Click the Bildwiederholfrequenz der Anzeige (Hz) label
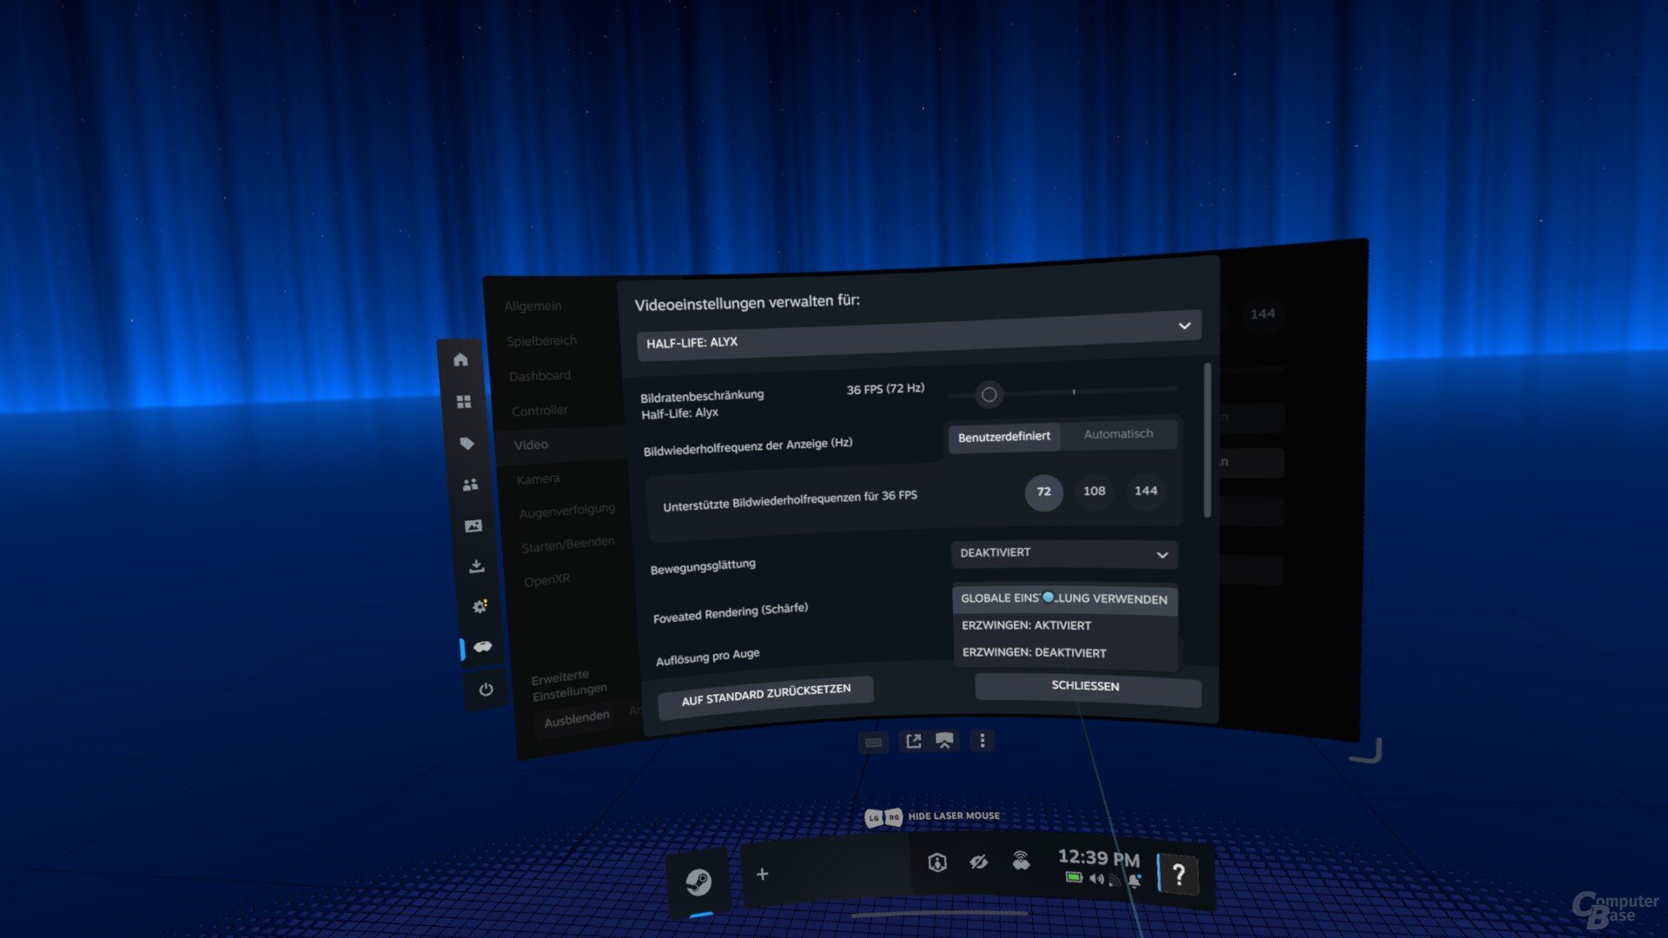The width and height of the screenshot is (1668, 938). [x=748, y=446]
